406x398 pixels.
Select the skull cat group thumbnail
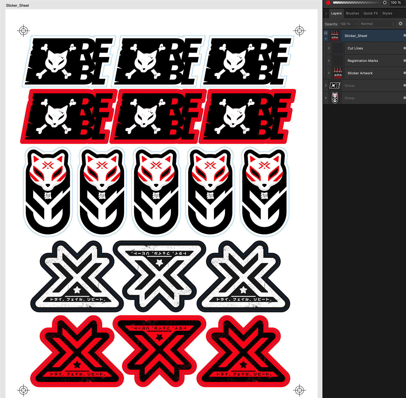coord(335,86)
